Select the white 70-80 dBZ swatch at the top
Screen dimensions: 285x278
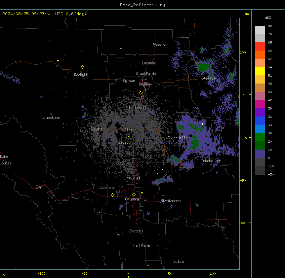click(x=260, y=30)
